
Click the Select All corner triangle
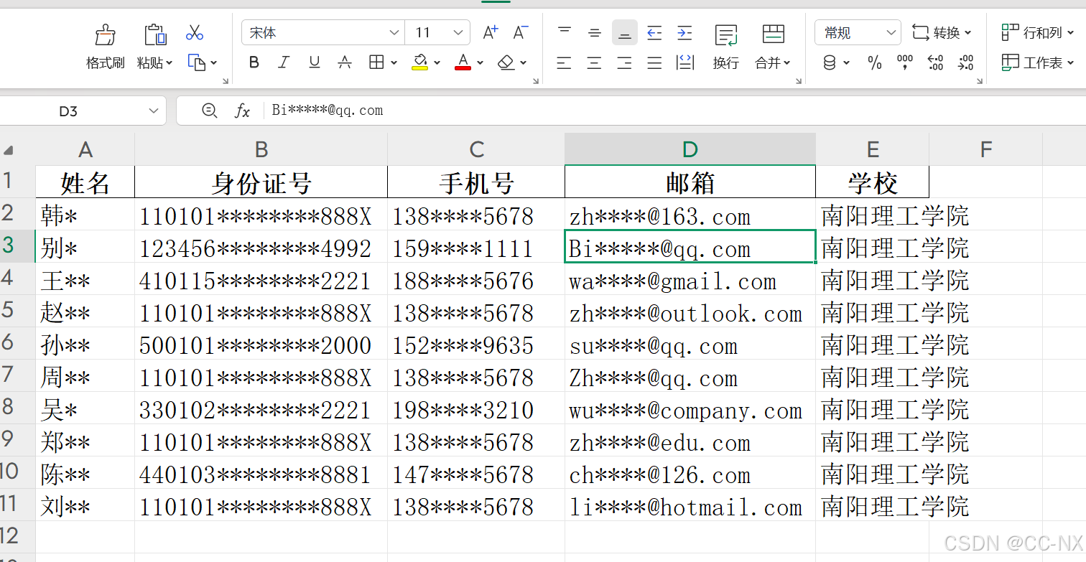point(9,150)
